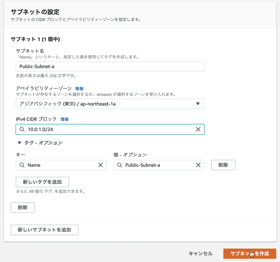This screenshot has height=262, width=280.
Task: Focus the 10.0.1.0/24 CIDR input
Action: click(110, 129)
